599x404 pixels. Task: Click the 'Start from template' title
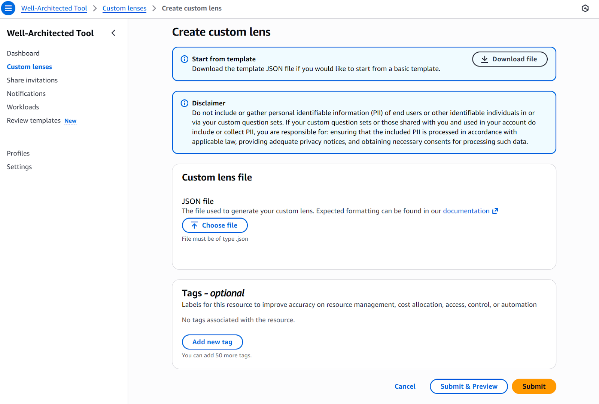point(224,59)
